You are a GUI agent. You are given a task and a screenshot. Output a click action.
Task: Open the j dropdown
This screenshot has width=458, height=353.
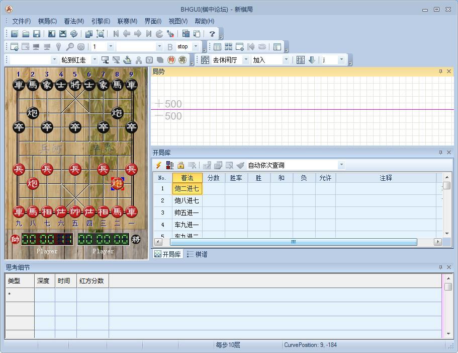pyautogui.click(x=341, y=60)
